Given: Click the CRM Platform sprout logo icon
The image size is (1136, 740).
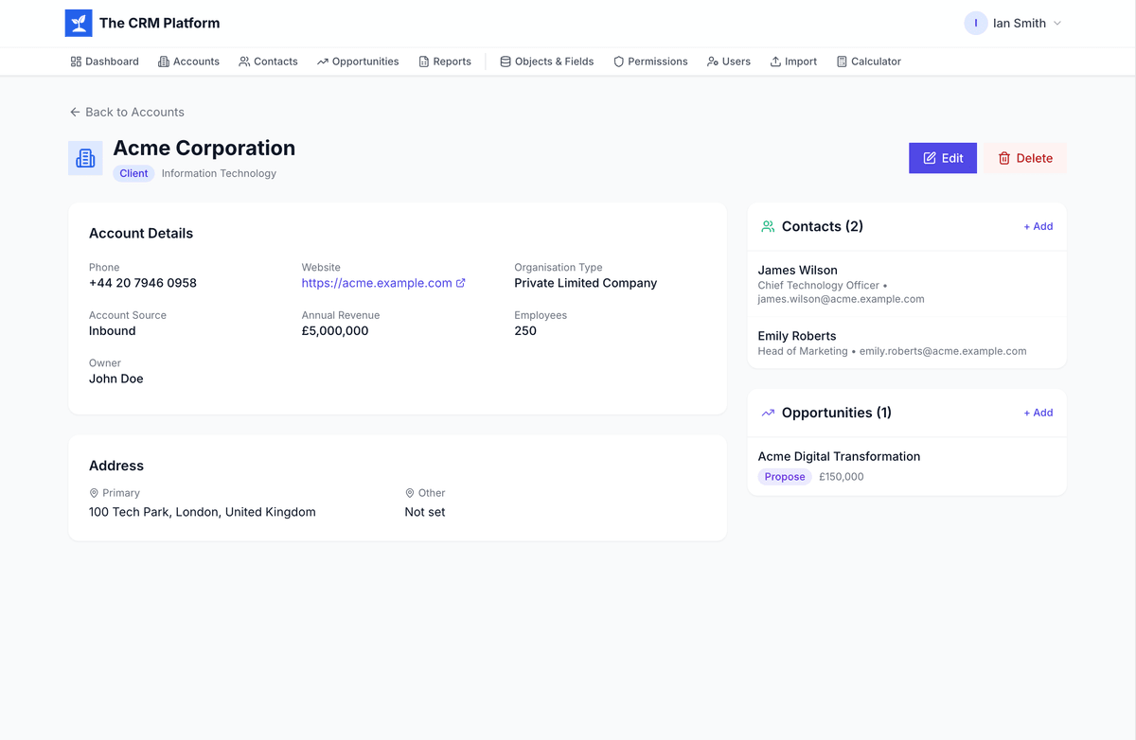Looking at the screenshot, I should (x=79, y=24).
